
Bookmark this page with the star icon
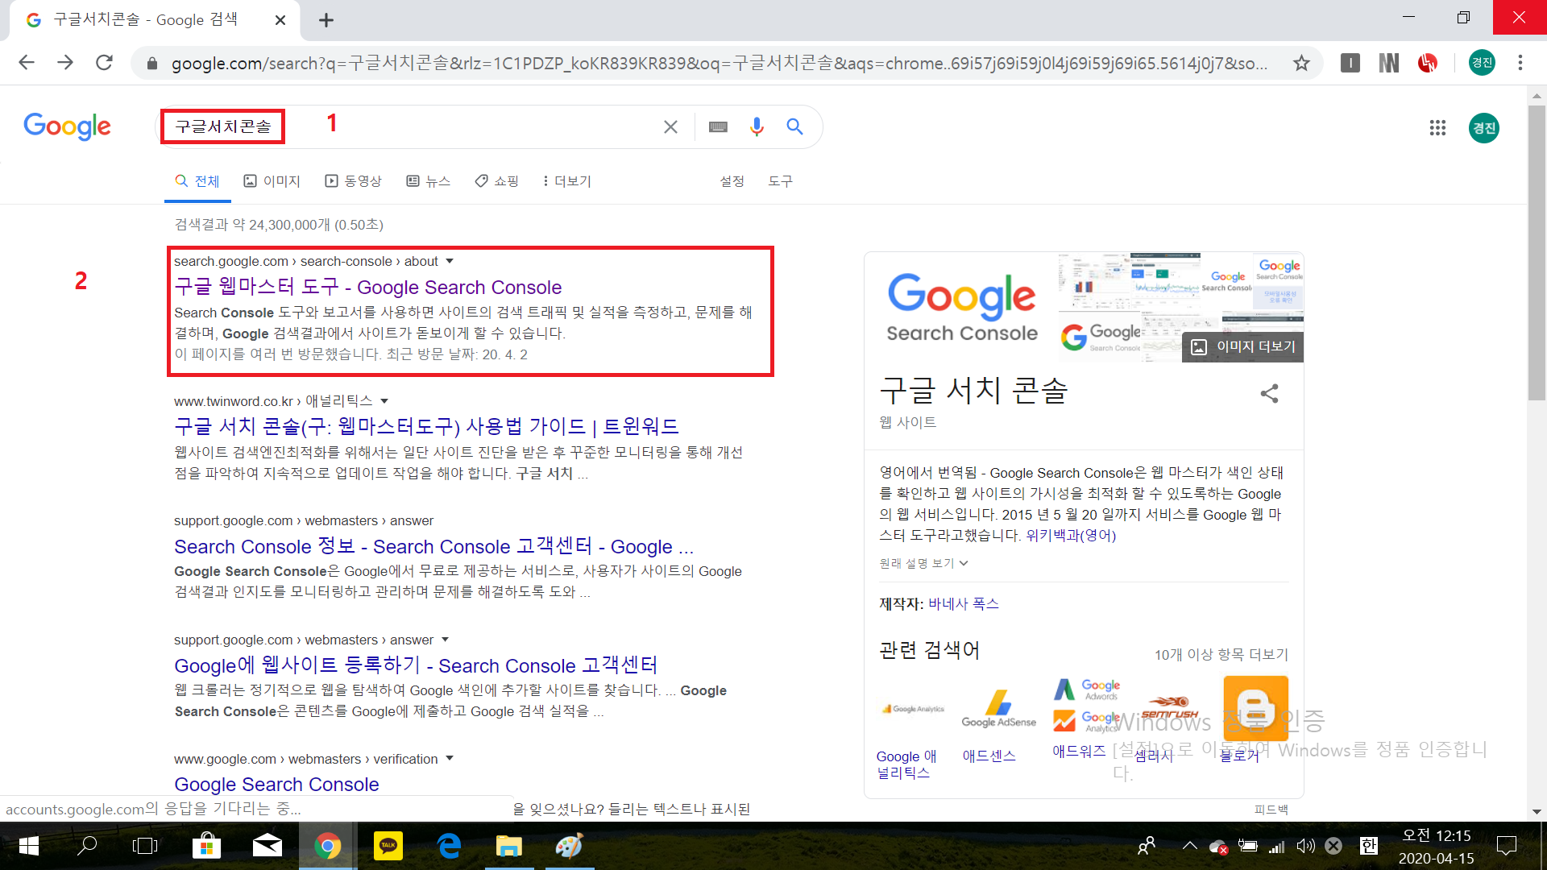click(1301, 63)
